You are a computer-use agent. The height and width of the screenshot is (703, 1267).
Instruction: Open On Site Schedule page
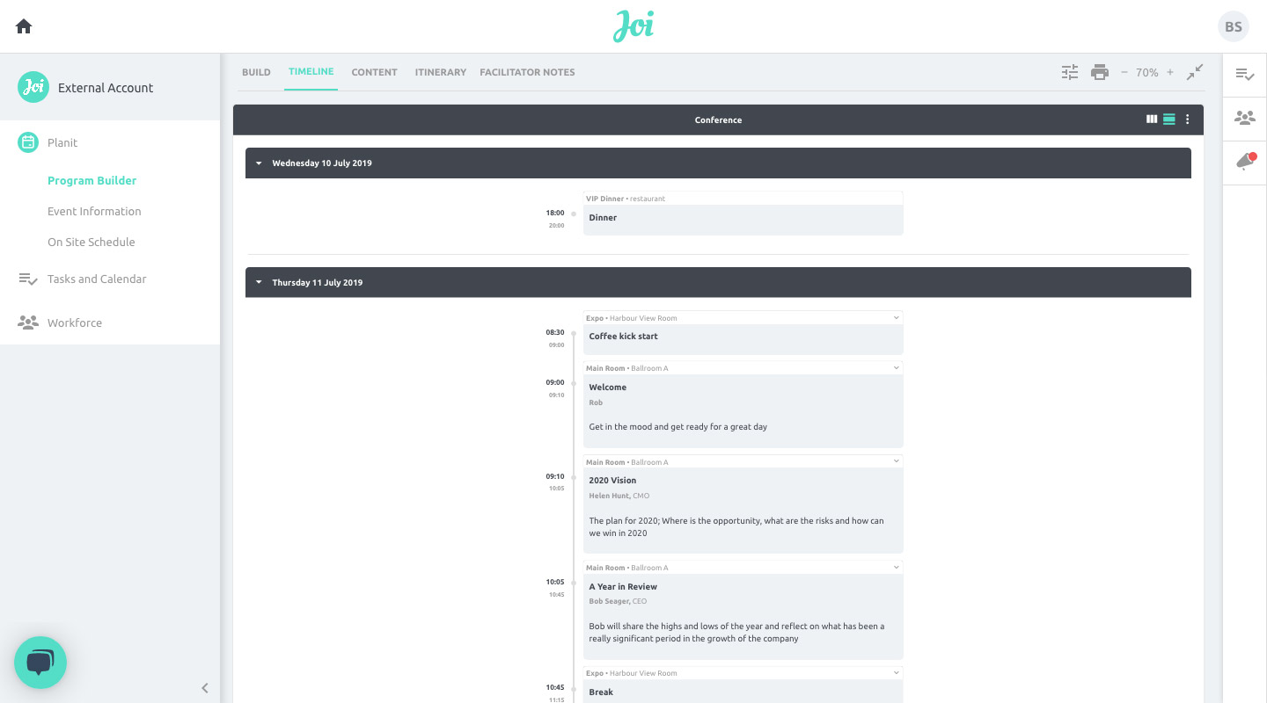[92, 242]
